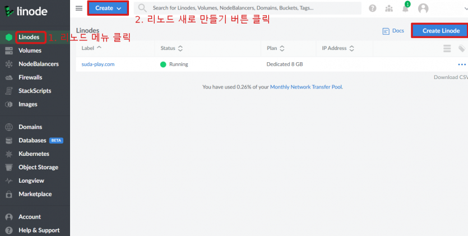Toggle group by tag icon
This screenshot has height=236, width=468.
pos(462,48)
